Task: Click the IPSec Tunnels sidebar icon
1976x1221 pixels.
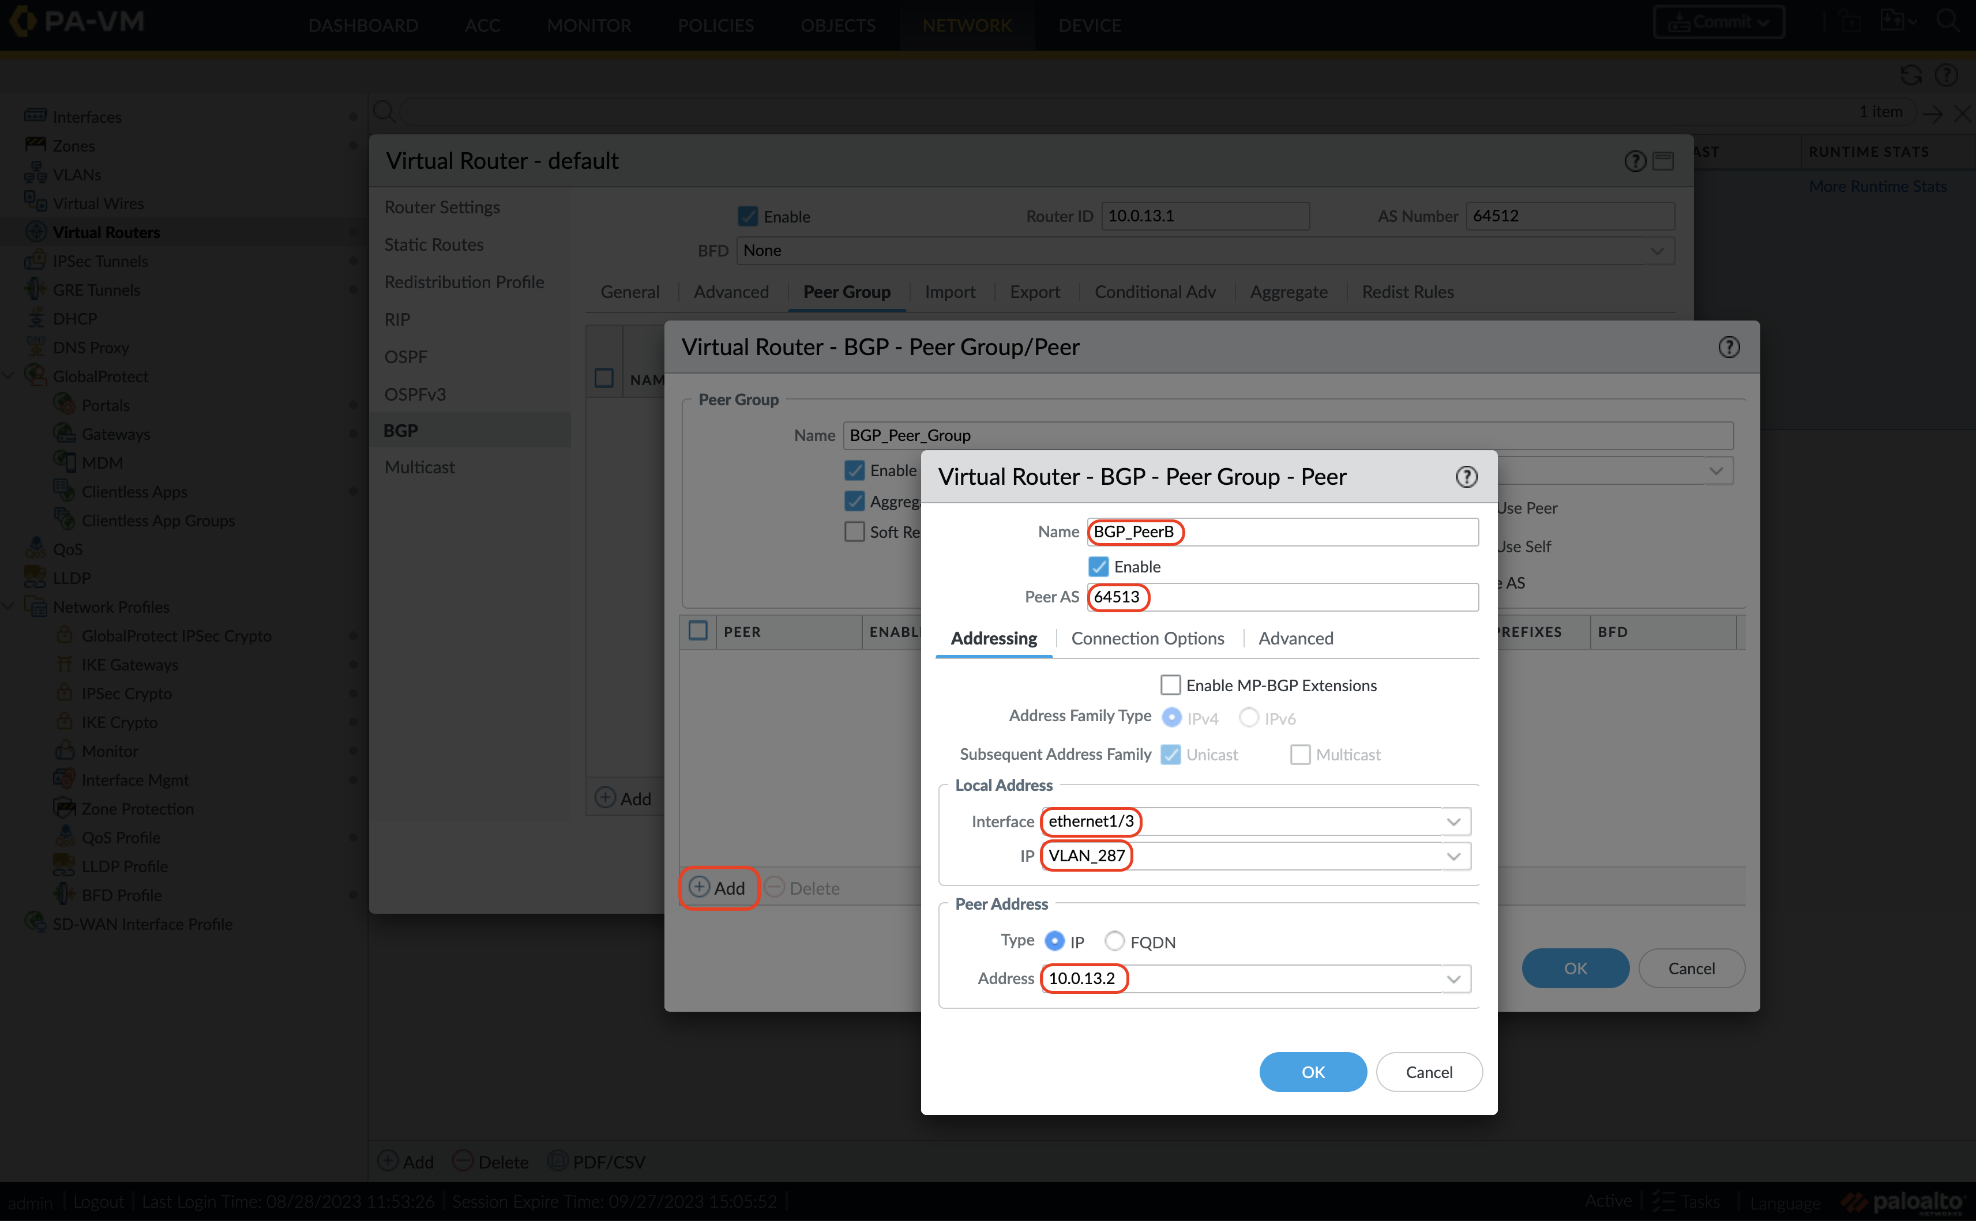Action: tap(36, 261)
